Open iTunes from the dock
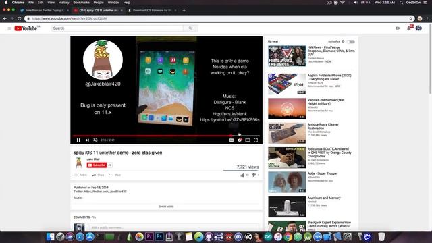 tap(278, 237)
